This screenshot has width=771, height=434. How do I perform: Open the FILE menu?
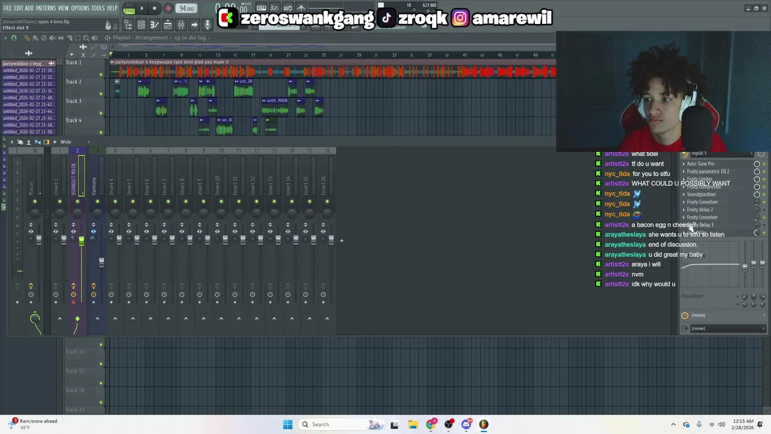click(7, 8)
